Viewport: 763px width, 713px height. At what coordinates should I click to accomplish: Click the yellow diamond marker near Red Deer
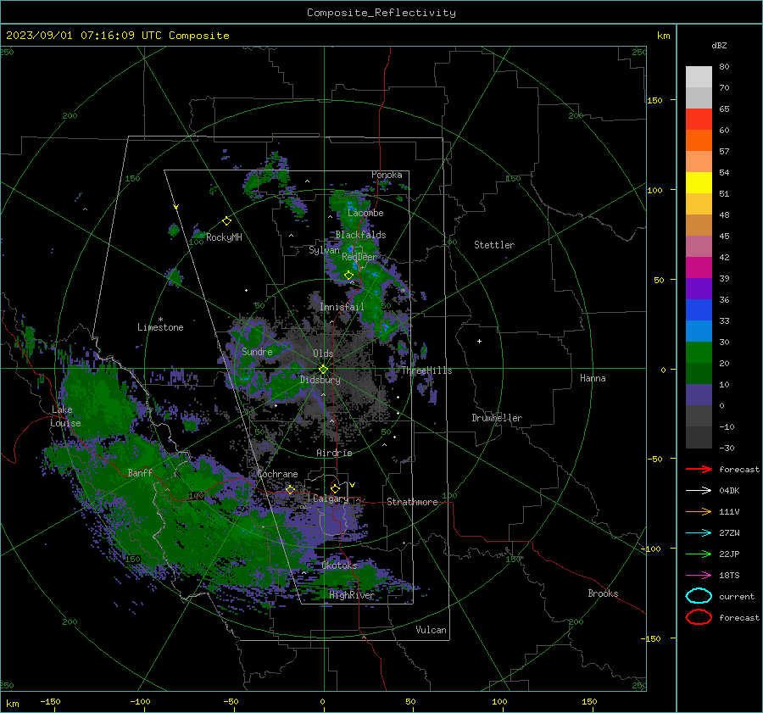[x=348, y=276]
